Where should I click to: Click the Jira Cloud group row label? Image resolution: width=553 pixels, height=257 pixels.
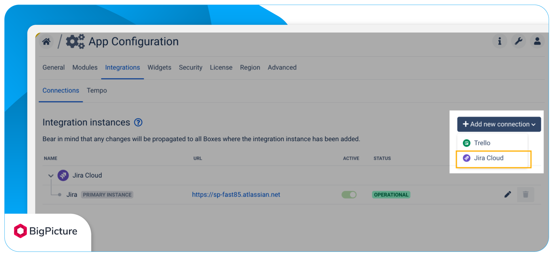point(87,175)
